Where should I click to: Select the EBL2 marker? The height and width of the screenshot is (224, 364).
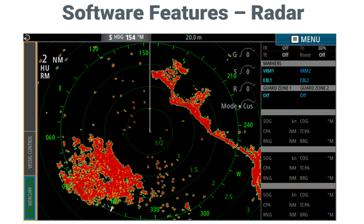pyautogui.click(x=304, y=80)
